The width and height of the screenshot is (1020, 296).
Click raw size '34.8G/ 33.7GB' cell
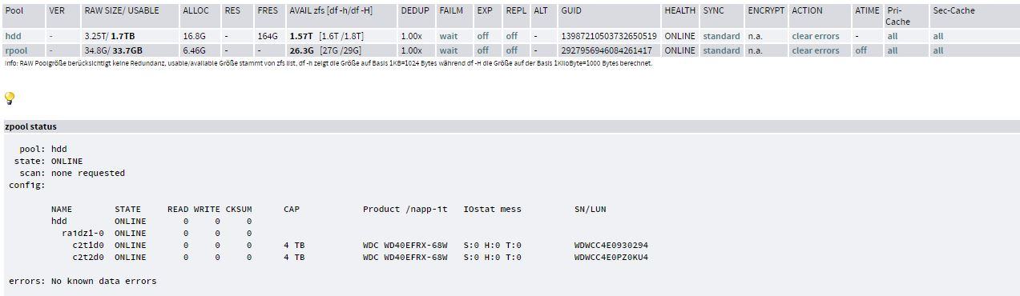click(x=113, y=50)
